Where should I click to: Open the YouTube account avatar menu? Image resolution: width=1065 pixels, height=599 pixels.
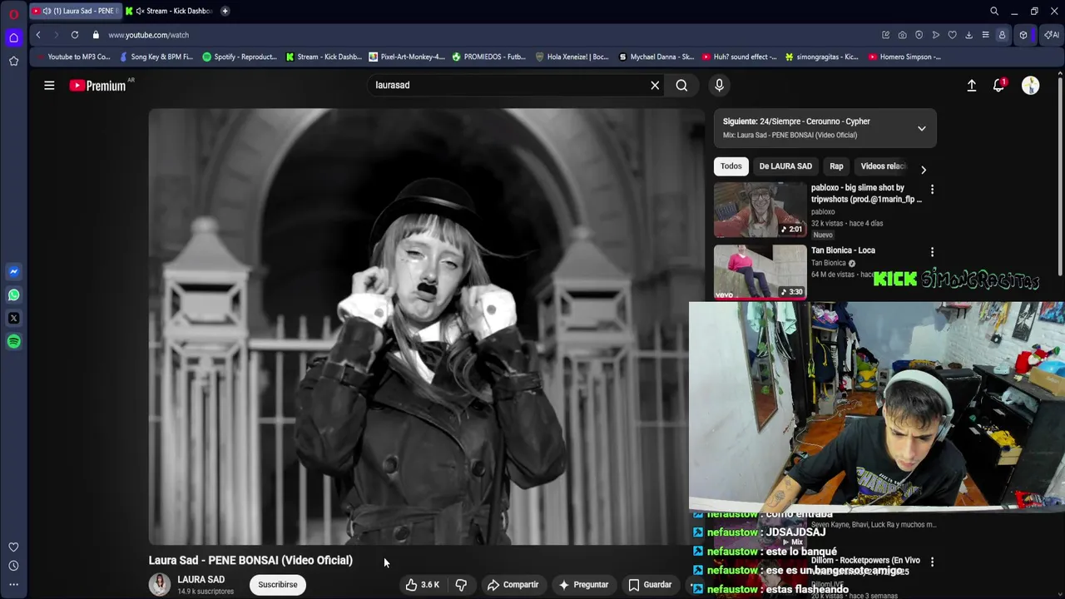(1030, 85)
